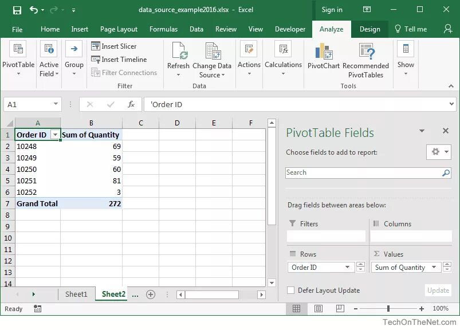Click the Undo arrow icon
Image resolution: width=460 pixels, height=330 pixels.
point(34,10)
